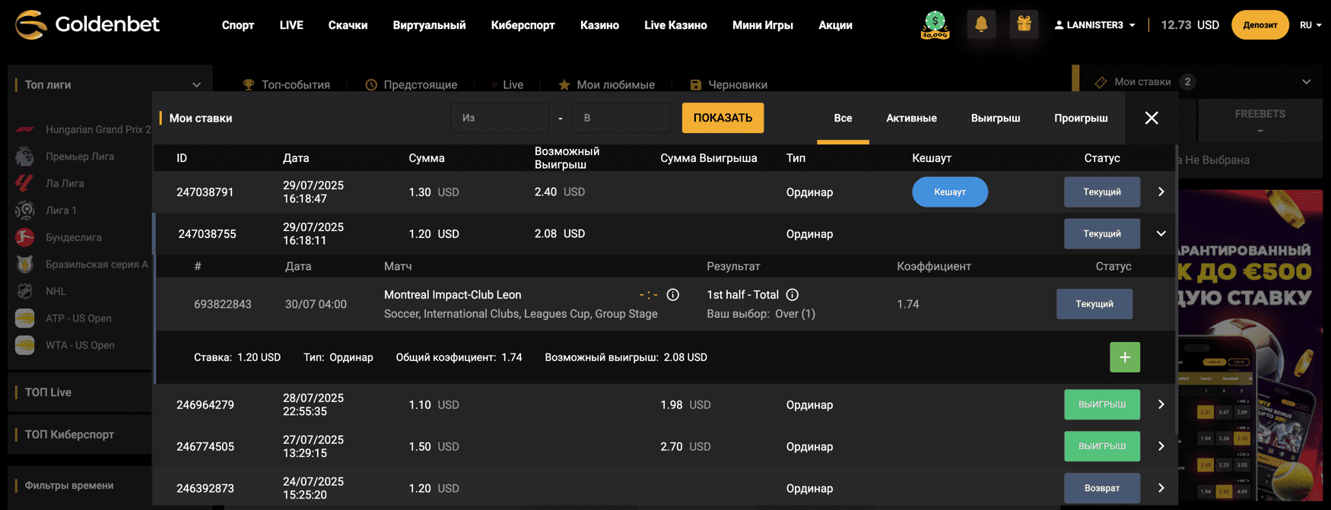Open the Фильтры времени sidebar section
1331x510 pixels.
click(80, 486)
